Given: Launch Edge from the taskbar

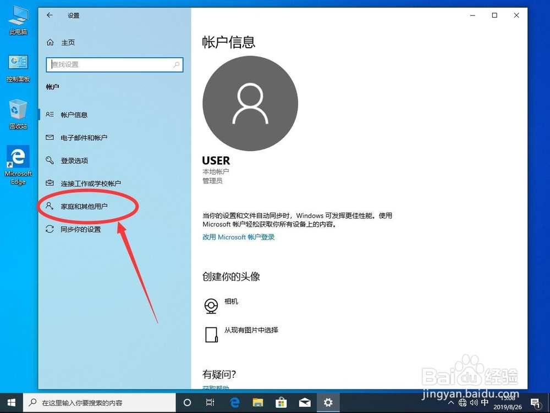Looking at the screenshot, I should click(x=234, y=403).
